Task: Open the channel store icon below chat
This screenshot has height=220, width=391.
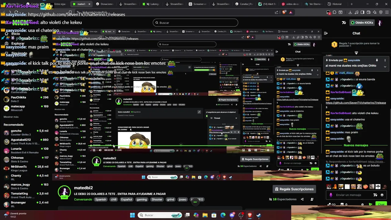Action: tap(342, 204)
